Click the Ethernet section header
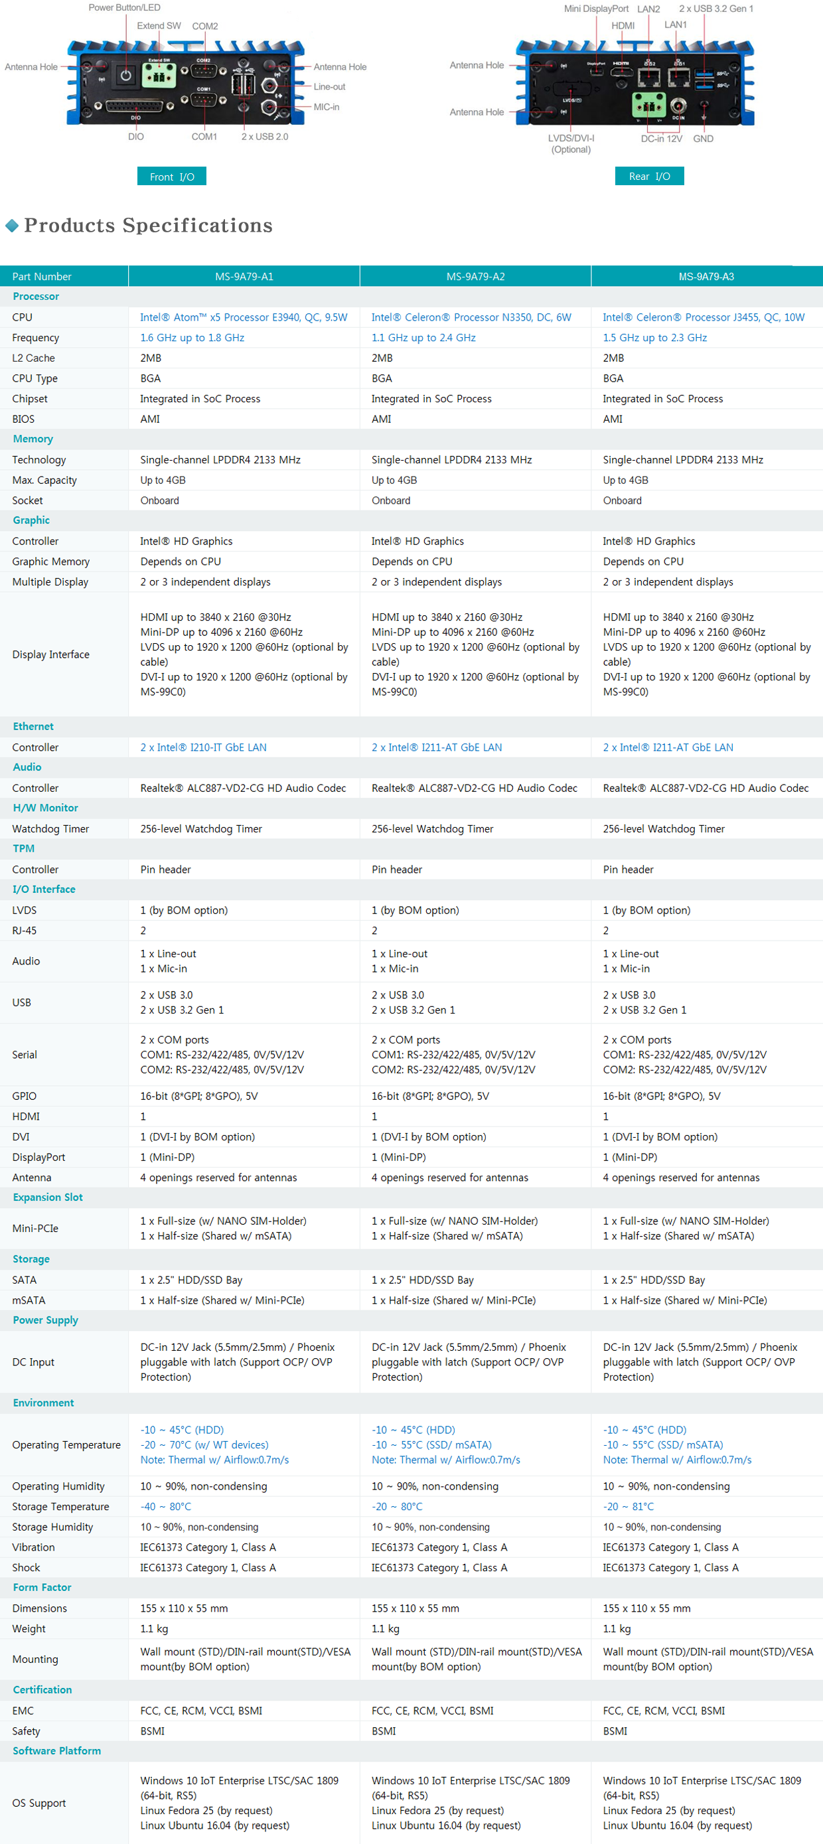The width and height of the screenshot is (823, 1844). (x=33, y=727)
